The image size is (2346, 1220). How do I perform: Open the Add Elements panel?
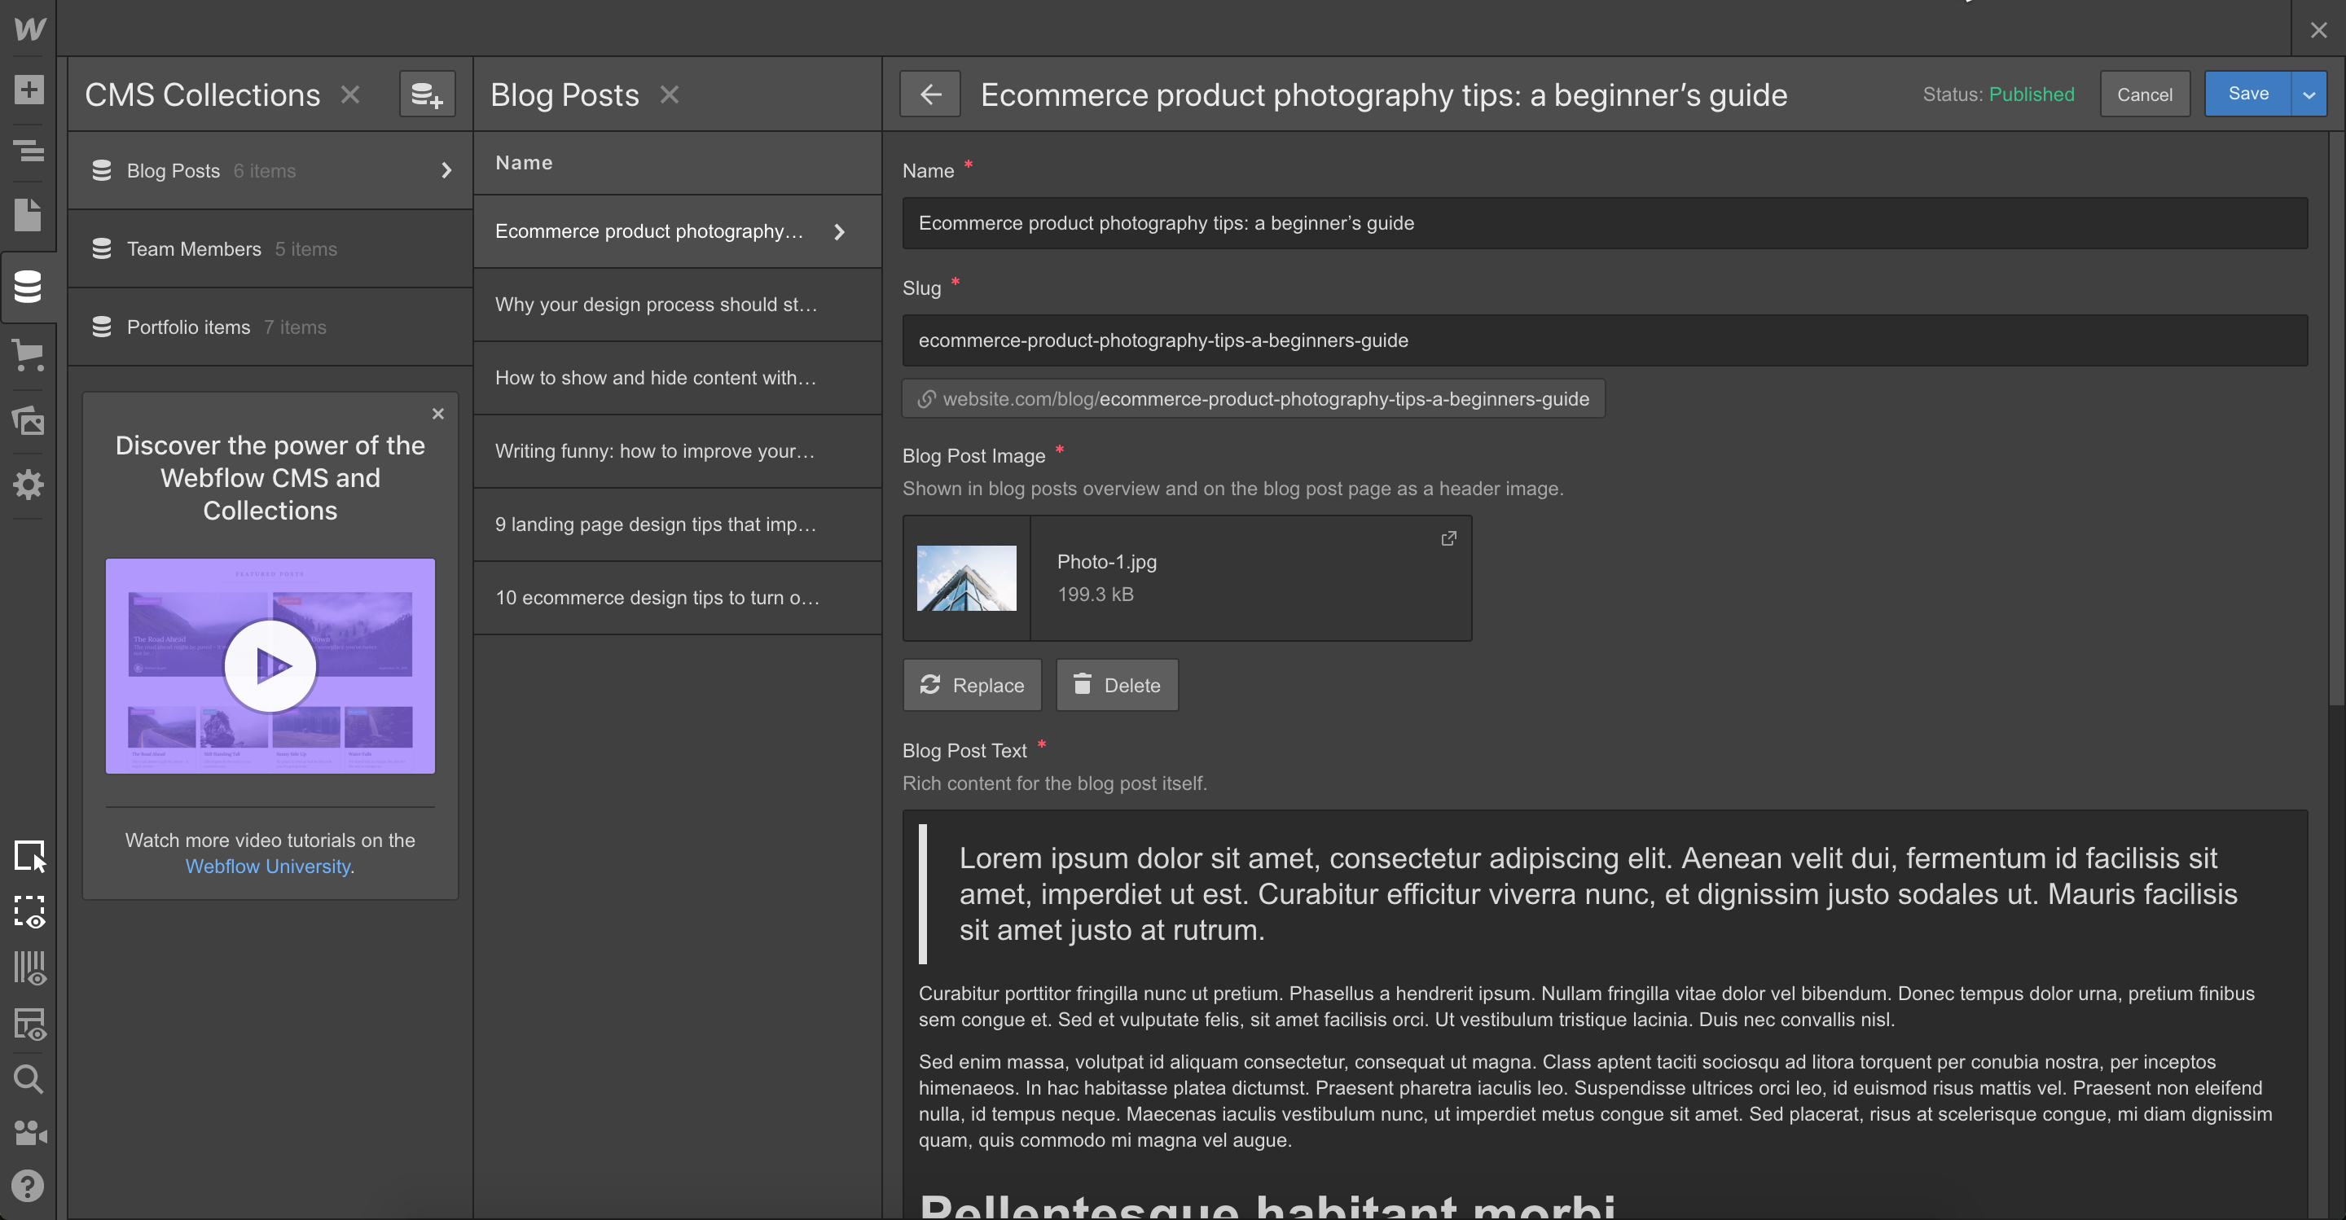tap(29, 90)
